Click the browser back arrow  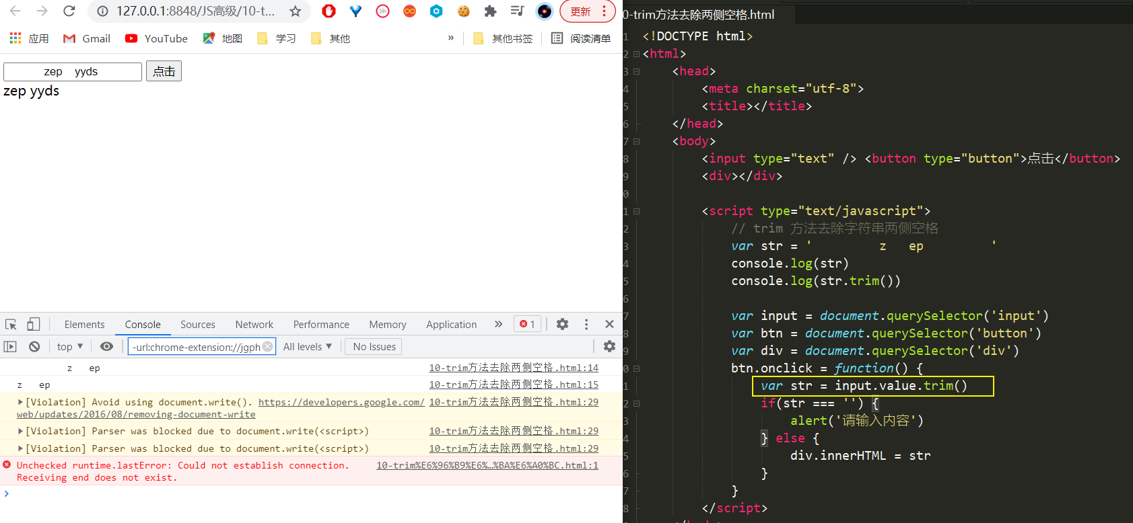15,11
